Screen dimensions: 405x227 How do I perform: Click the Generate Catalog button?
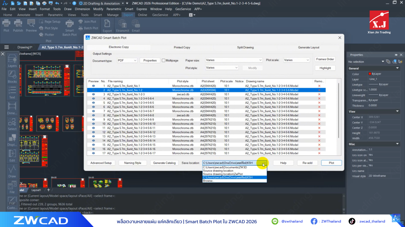tap(164, 163)
